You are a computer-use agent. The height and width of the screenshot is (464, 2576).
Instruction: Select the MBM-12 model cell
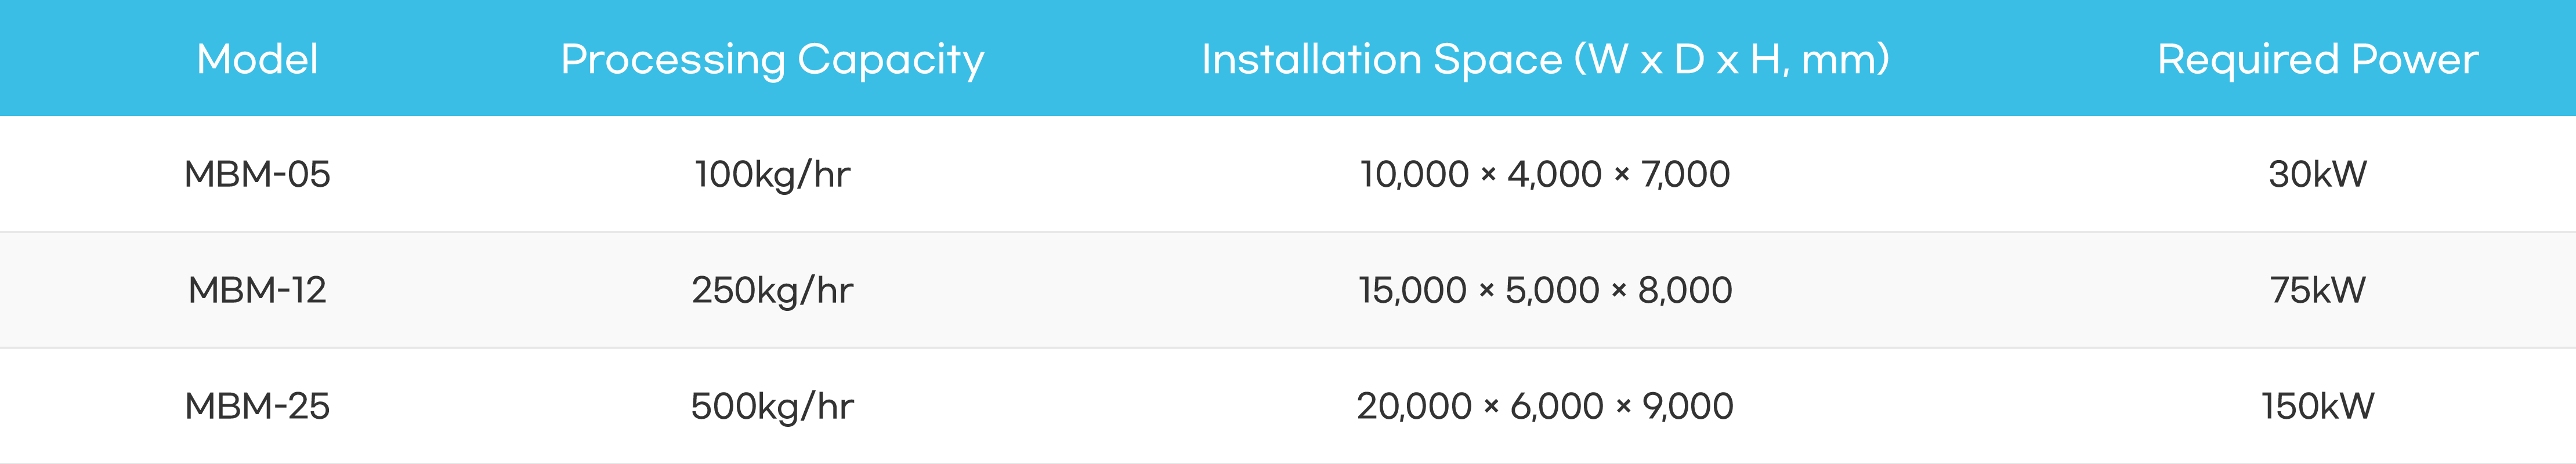pos(257,290)
